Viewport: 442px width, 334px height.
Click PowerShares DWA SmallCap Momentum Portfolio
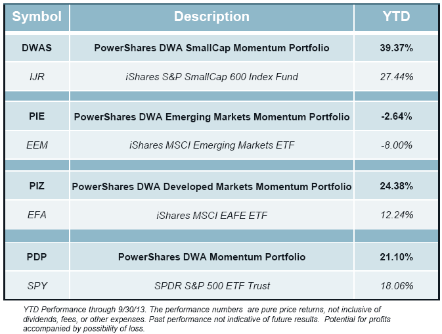point(211,48)
